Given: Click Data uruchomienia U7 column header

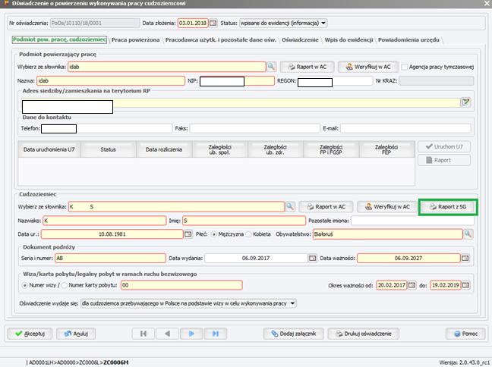Looking at the screenshot, I should (x=49, y=149).
